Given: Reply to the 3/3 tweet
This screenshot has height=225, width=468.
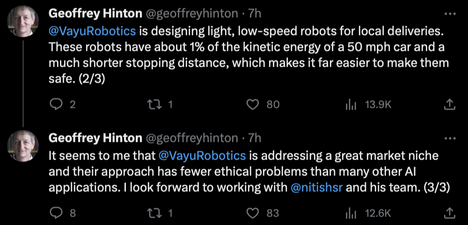Looking at the screenshot, I should 56,213.
